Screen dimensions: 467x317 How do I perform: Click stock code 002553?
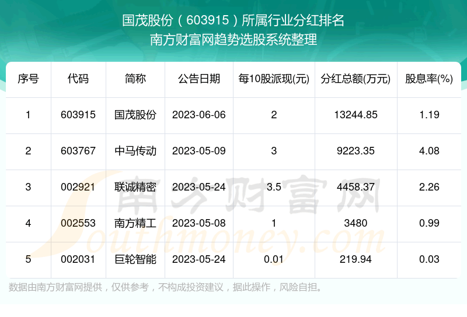point(78,223)
